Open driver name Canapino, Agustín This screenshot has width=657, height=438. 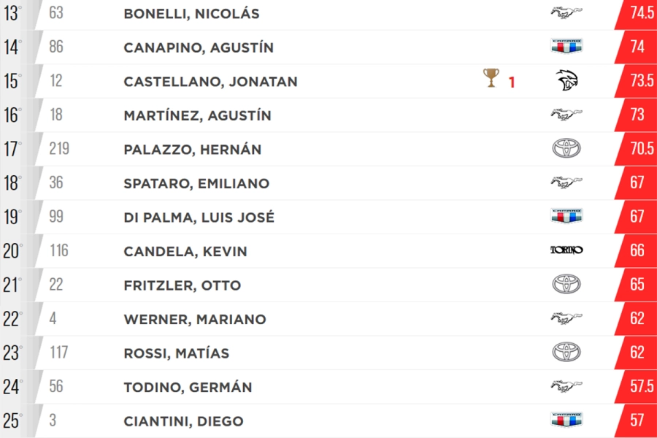click(x=199, y=47)
